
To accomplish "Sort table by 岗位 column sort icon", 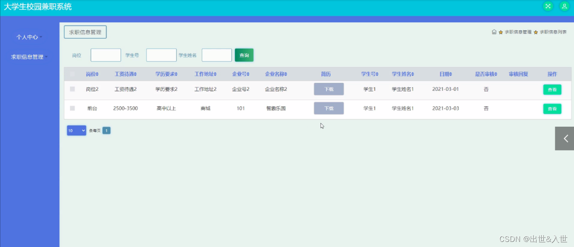I will pos(97,74).
